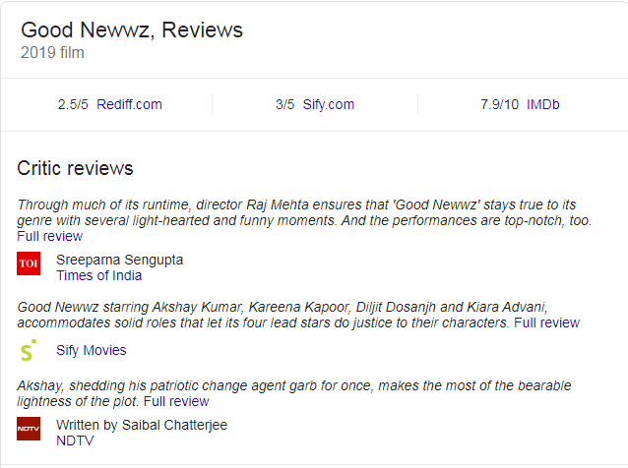Open Full review link for the Sify review
This screenshot has height=468, width=628.
click(x=546, y=322)
